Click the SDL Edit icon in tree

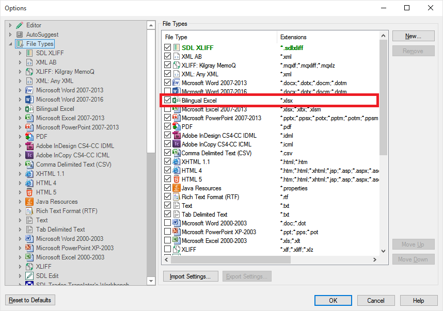(29, 276)
